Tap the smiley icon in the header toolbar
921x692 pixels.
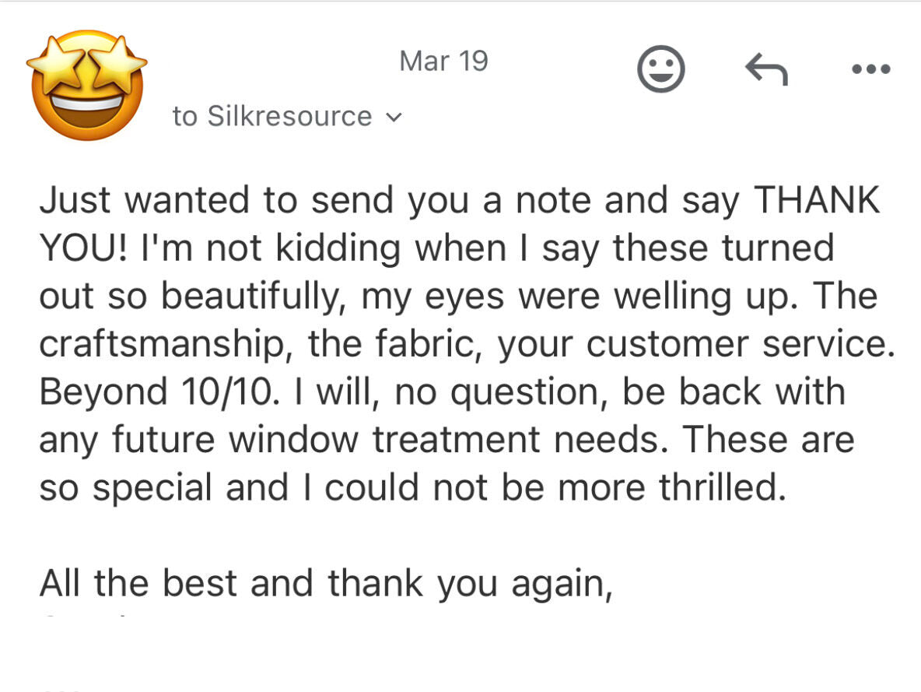point(660,68)
